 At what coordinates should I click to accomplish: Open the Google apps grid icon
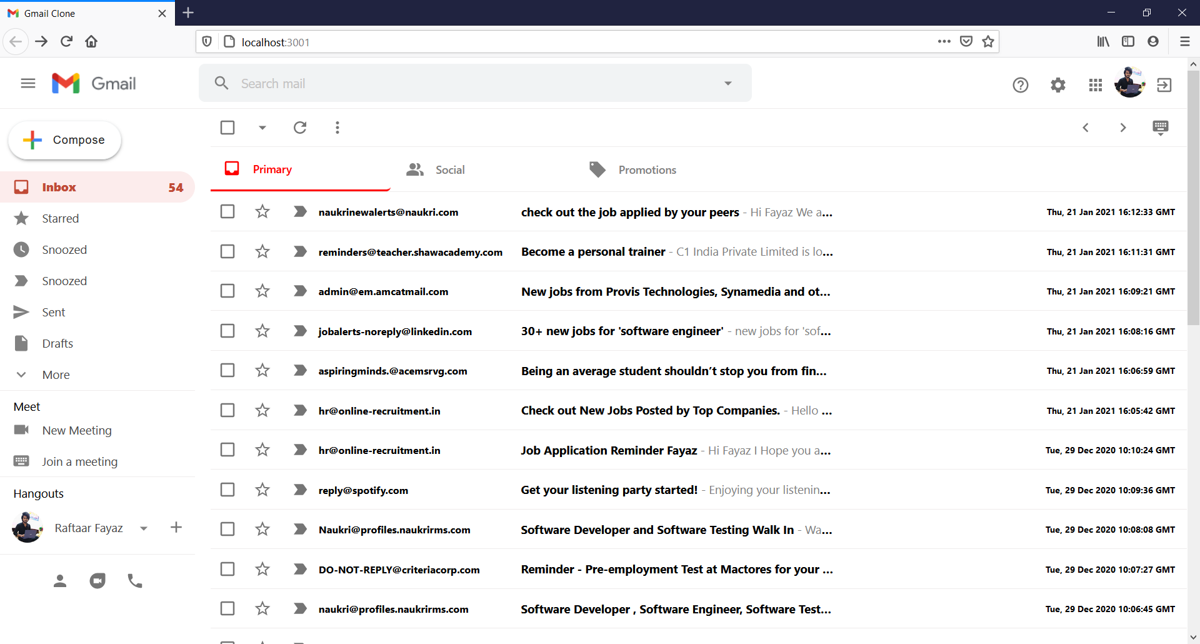(1096, 85)
